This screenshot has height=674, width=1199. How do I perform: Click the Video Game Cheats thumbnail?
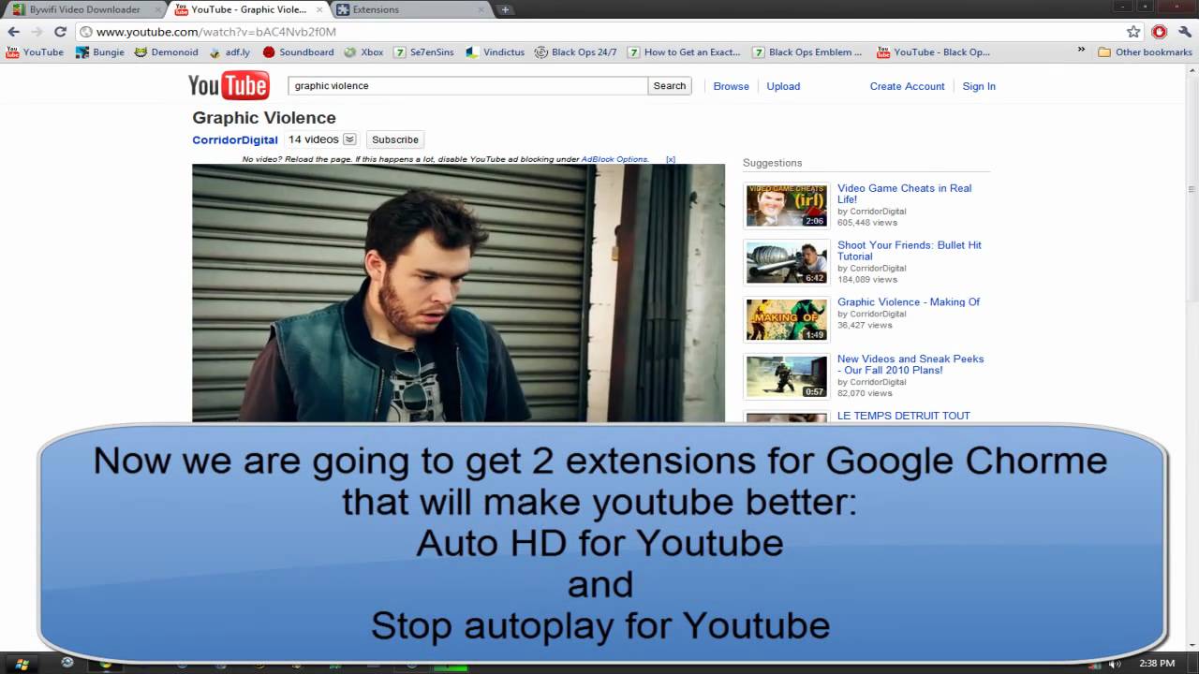(787, 205)
